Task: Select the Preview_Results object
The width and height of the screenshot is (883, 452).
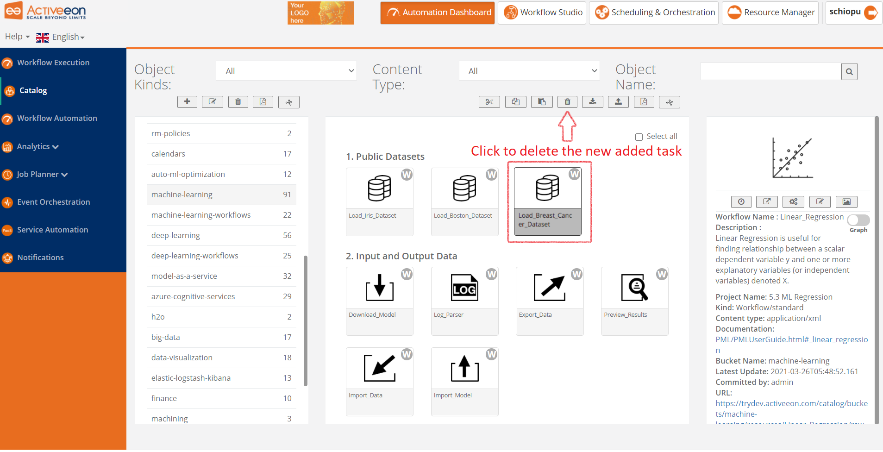Action: (635, 301)
